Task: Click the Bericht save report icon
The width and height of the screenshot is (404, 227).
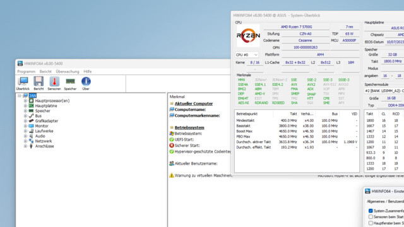Action: (x=39, y=83)
